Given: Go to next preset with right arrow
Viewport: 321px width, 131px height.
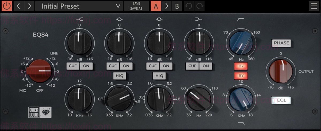Looking at the screenshot, I should (29, 6).
